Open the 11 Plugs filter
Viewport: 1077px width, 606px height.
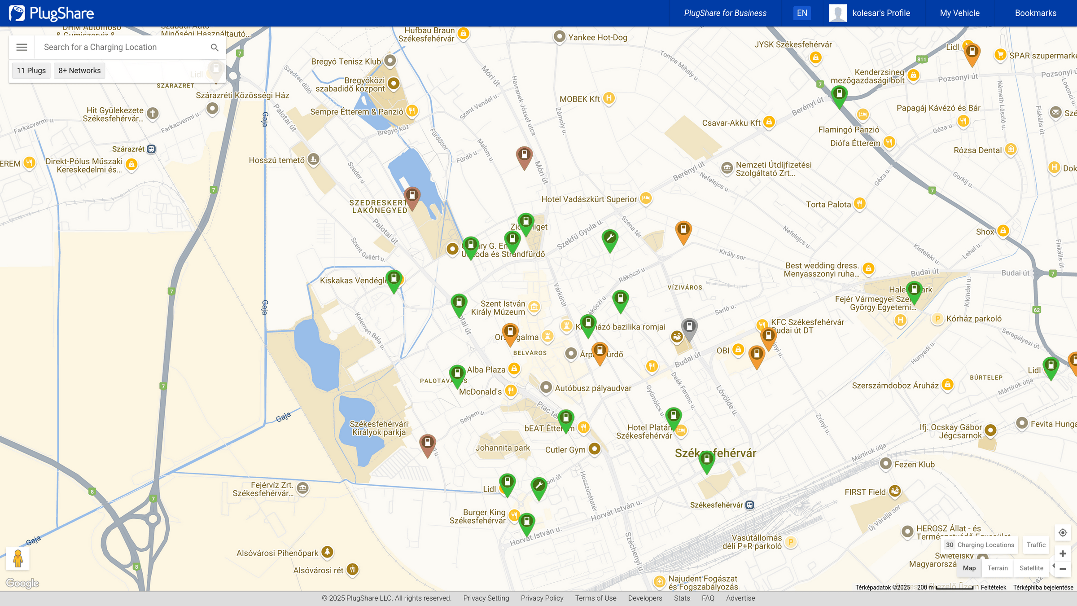[x=31, y=70]
